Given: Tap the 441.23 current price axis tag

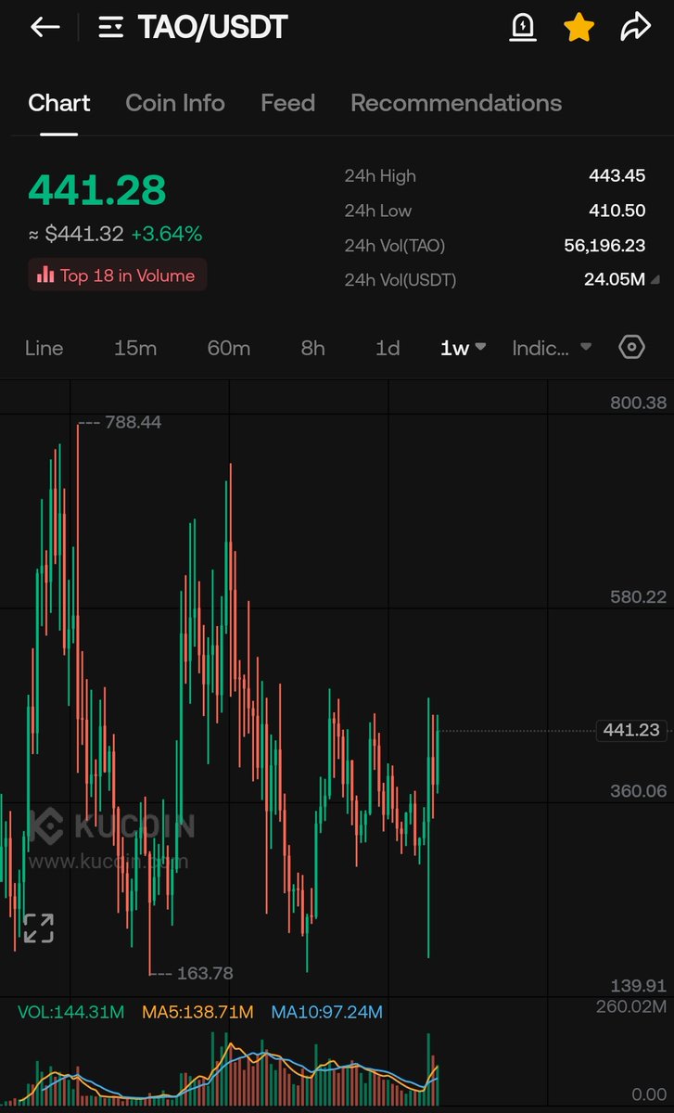Looking at the screenshot, I should pos(631,730).
